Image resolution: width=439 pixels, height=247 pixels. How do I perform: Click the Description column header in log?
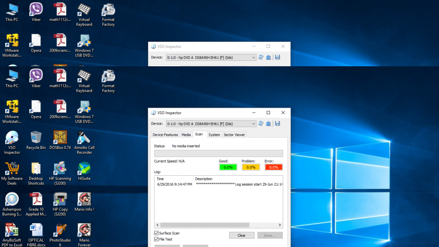(x=238, y=179)
